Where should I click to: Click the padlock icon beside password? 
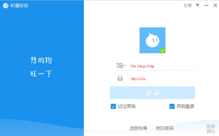click(120, 78)
